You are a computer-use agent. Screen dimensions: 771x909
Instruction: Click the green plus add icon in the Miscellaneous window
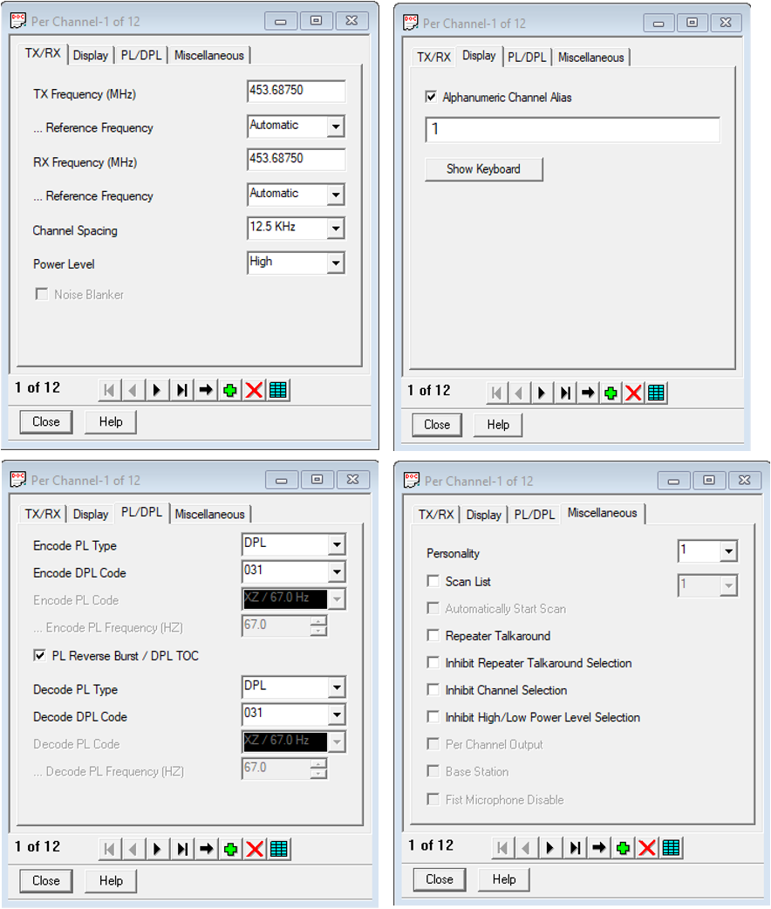click(x=623, y=847)
